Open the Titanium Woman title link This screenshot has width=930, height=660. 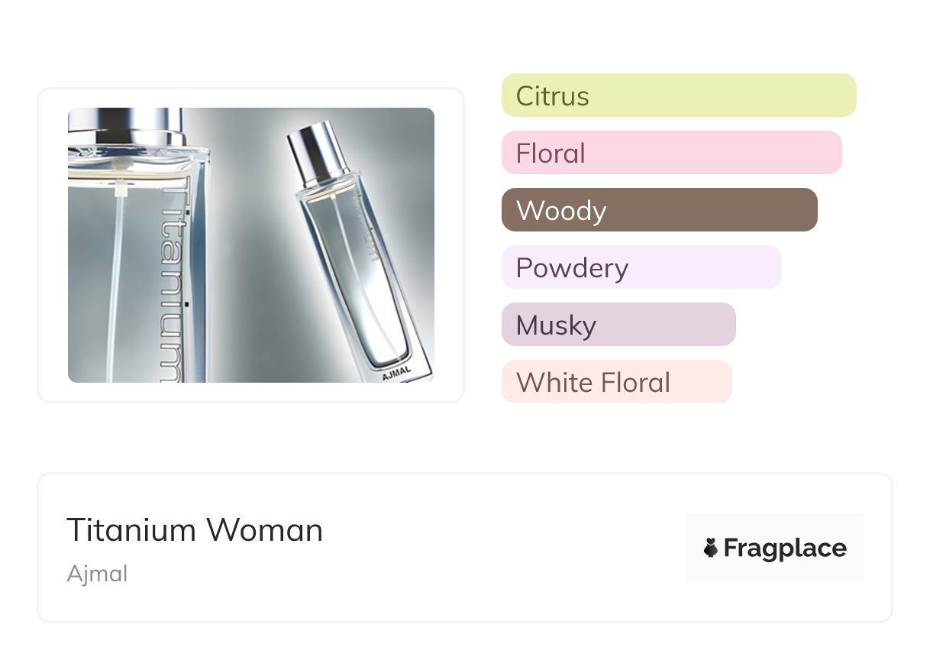click(195, 530)
